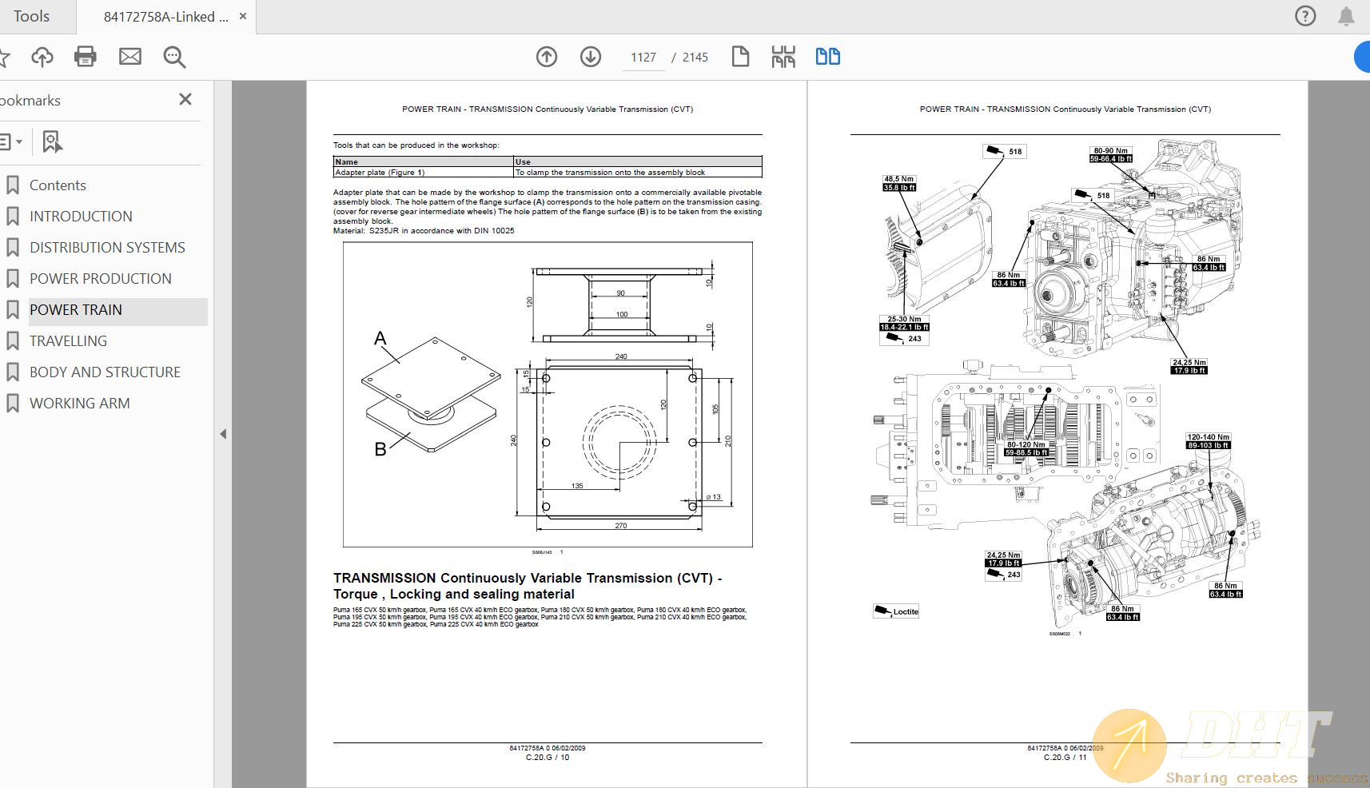Collapse the bookmarks side panel arrow

223,434
